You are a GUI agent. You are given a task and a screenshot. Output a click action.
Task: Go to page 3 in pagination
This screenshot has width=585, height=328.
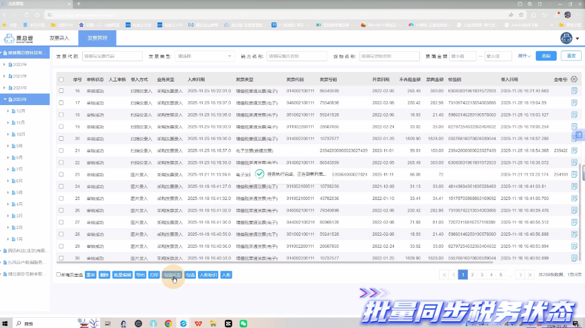[481, 275]
